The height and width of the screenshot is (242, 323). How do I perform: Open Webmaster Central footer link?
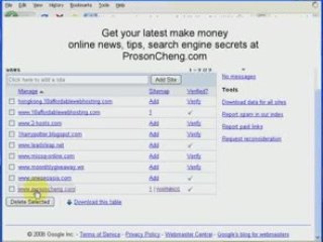[188, 234]
